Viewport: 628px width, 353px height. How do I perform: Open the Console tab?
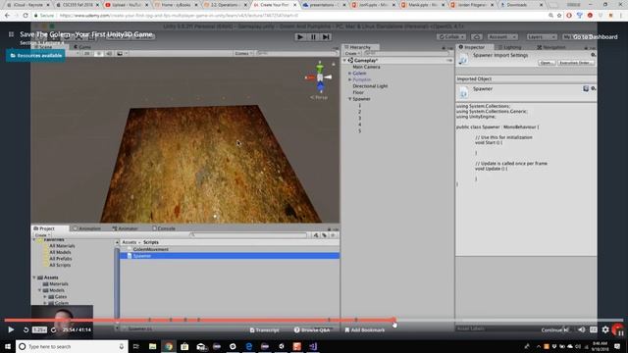pos(164,228)
